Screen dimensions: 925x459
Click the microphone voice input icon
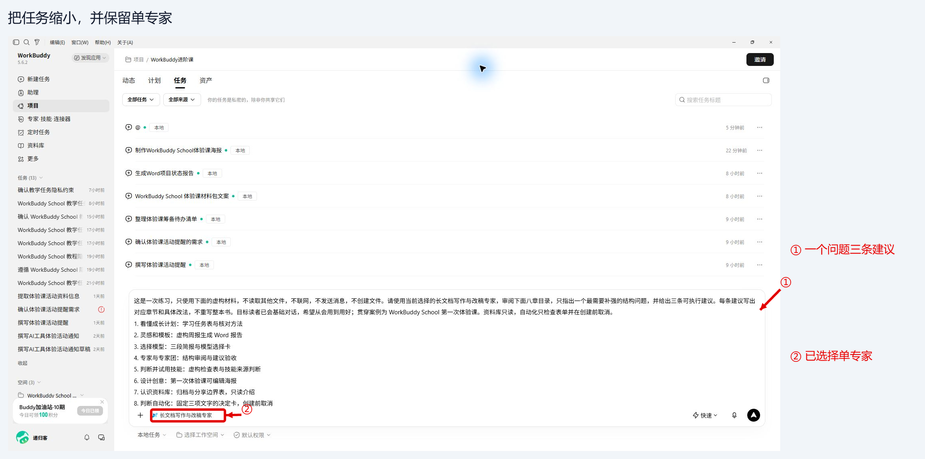(734, 415)
